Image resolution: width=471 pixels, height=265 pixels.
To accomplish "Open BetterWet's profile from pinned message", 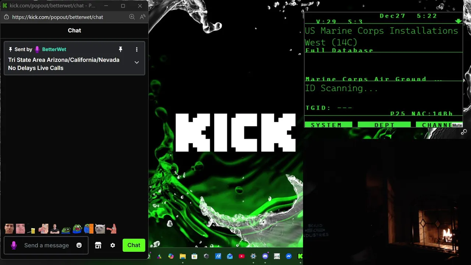I will (54, 49).
